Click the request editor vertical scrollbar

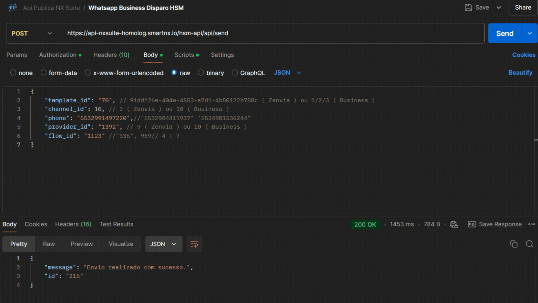click(536, 140)
